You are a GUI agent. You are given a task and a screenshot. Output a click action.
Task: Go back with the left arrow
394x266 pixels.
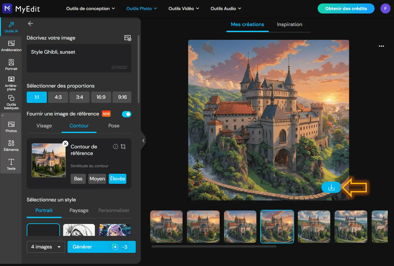(31, 24)
